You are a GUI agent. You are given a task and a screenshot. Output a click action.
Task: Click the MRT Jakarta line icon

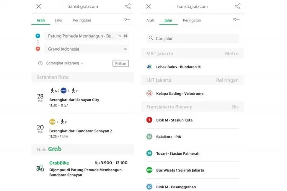coord(149,67)
